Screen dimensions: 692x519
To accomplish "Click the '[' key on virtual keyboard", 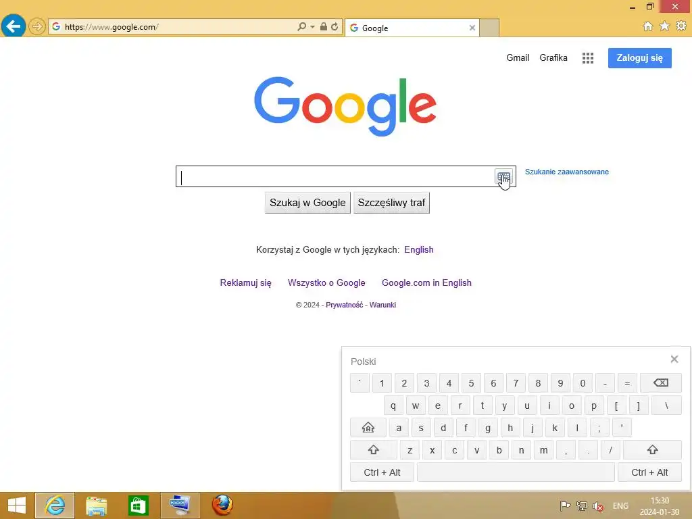I will (x=616, y=405).
